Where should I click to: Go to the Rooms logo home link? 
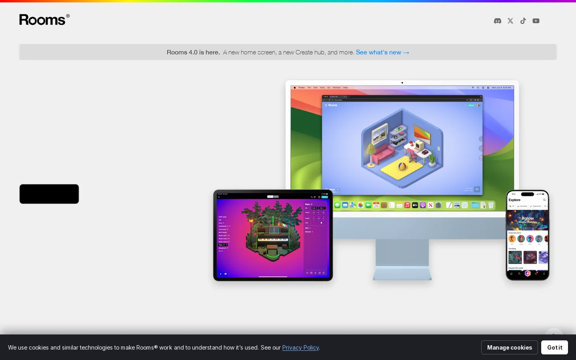(44, 20)
